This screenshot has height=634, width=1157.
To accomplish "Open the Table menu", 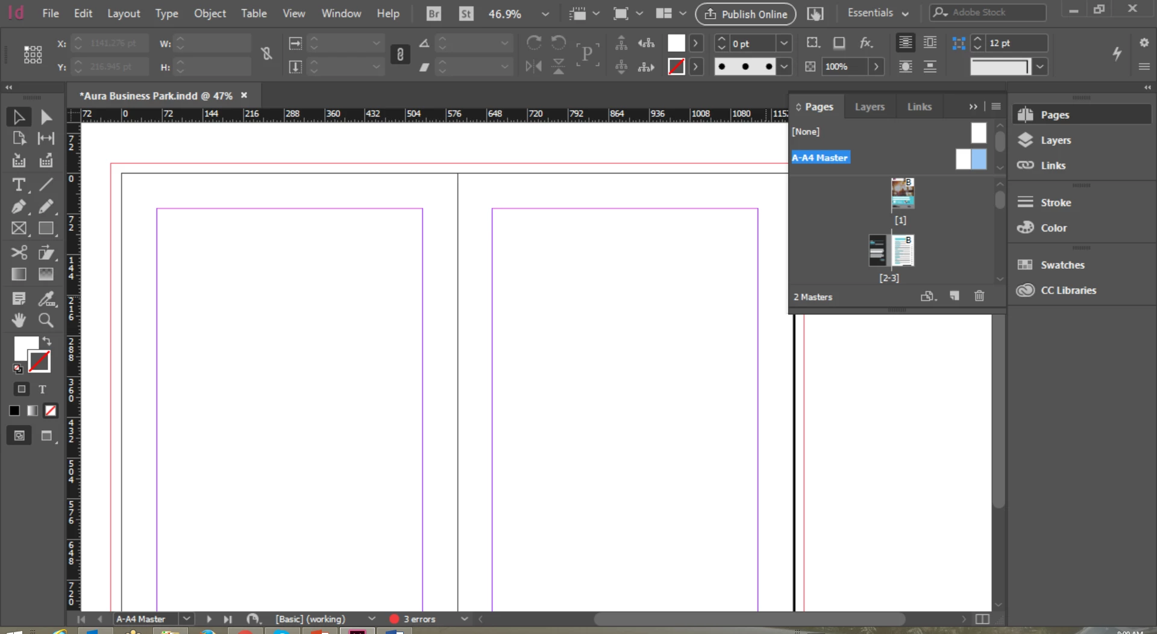I will coord(254,13).
